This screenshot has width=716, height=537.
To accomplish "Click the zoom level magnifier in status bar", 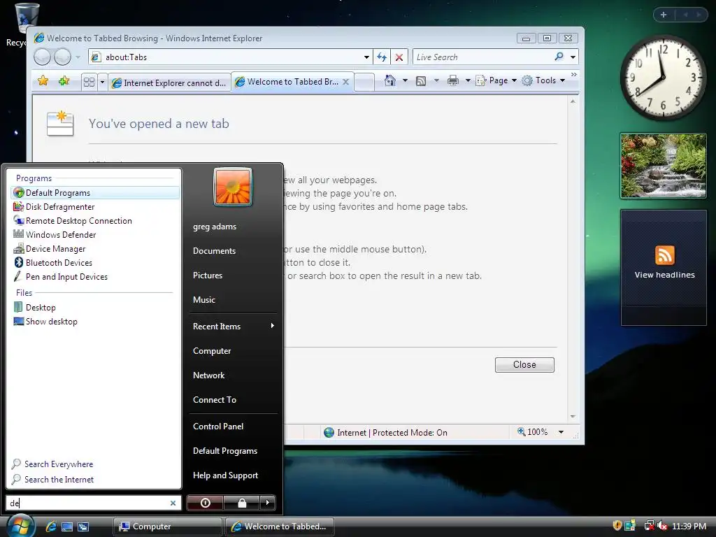I will pos(521,431).
